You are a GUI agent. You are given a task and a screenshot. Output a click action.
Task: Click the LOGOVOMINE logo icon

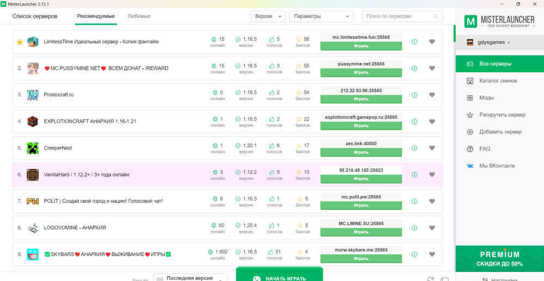tap(33, 228)
